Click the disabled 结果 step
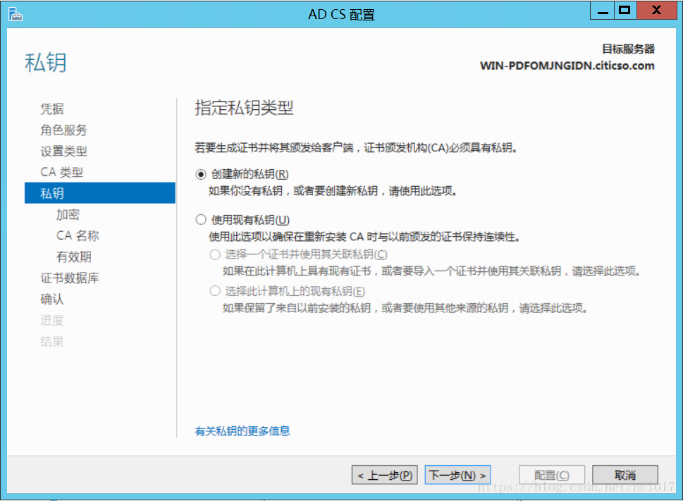 [52, 341]
